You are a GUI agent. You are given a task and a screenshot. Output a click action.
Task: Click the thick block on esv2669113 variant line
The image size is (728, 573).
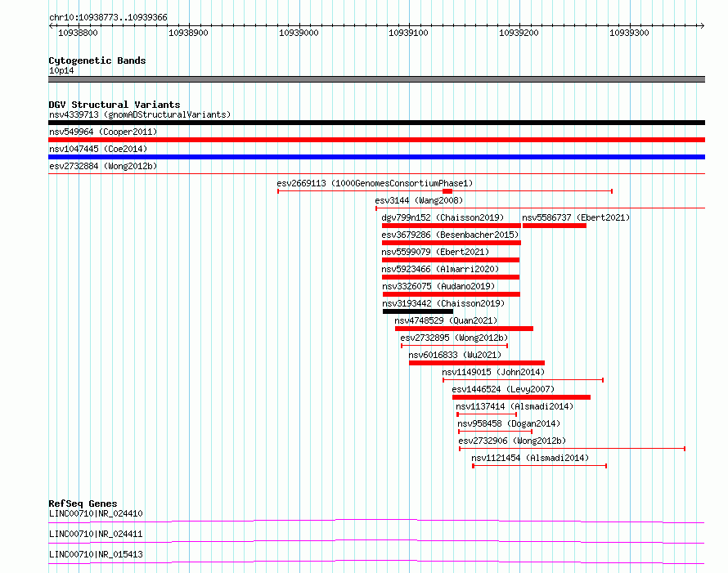tap(447, 191)
